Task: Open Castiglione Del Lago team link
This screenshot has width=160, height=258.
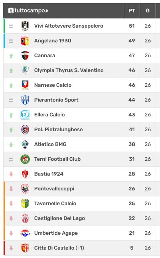Action: (59, 218)
